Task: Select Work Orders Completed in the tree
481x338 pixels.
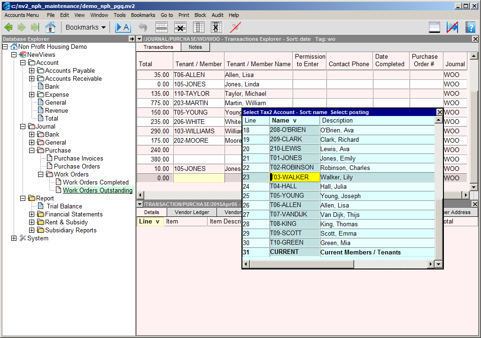Action: (x=95, y=183)
